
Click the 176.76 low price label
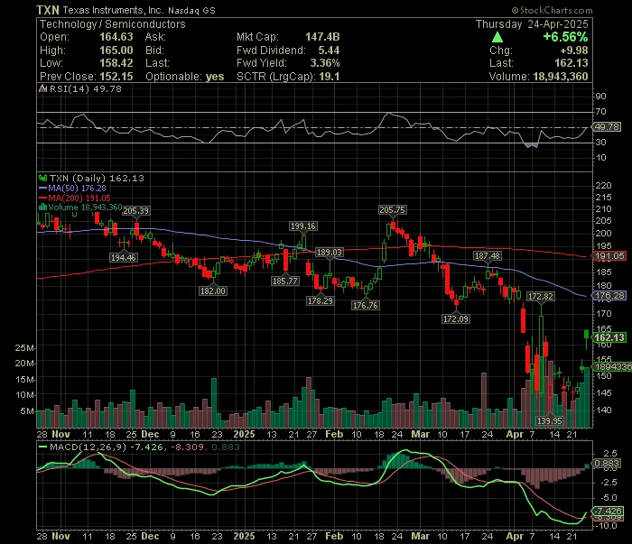pyautogui.click(x=365, y=305)
